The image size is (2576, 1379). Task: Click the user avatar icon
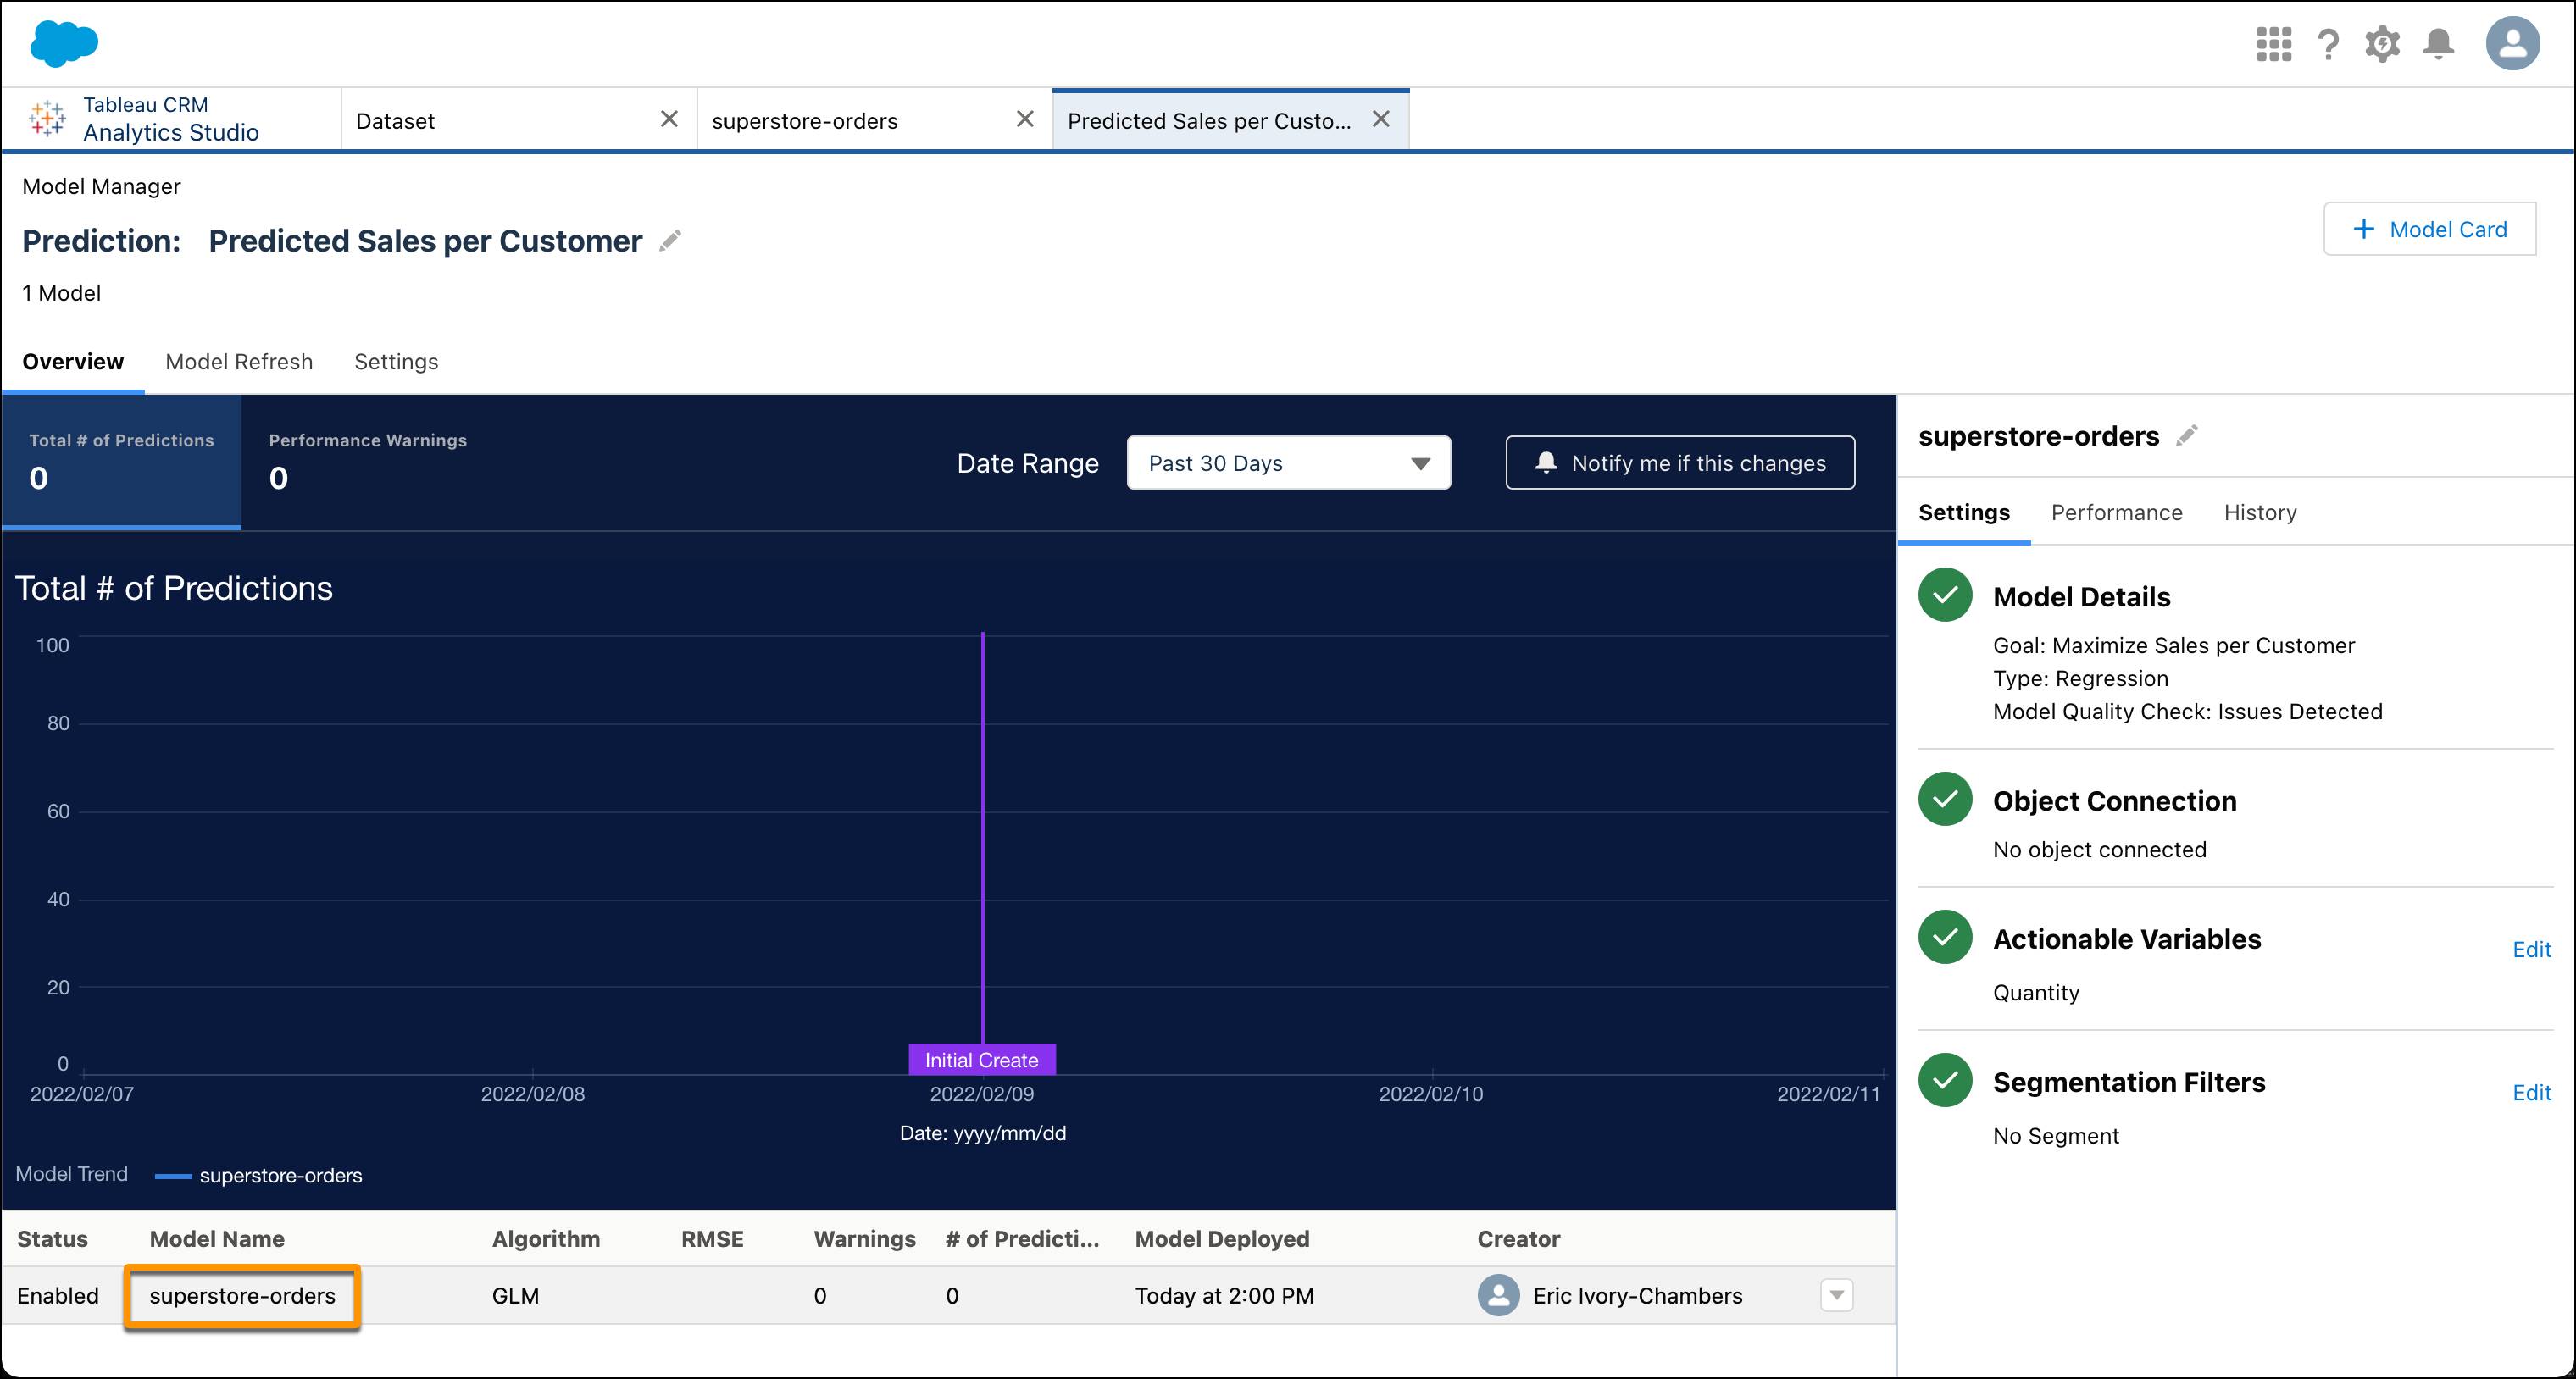(2513, 43)
